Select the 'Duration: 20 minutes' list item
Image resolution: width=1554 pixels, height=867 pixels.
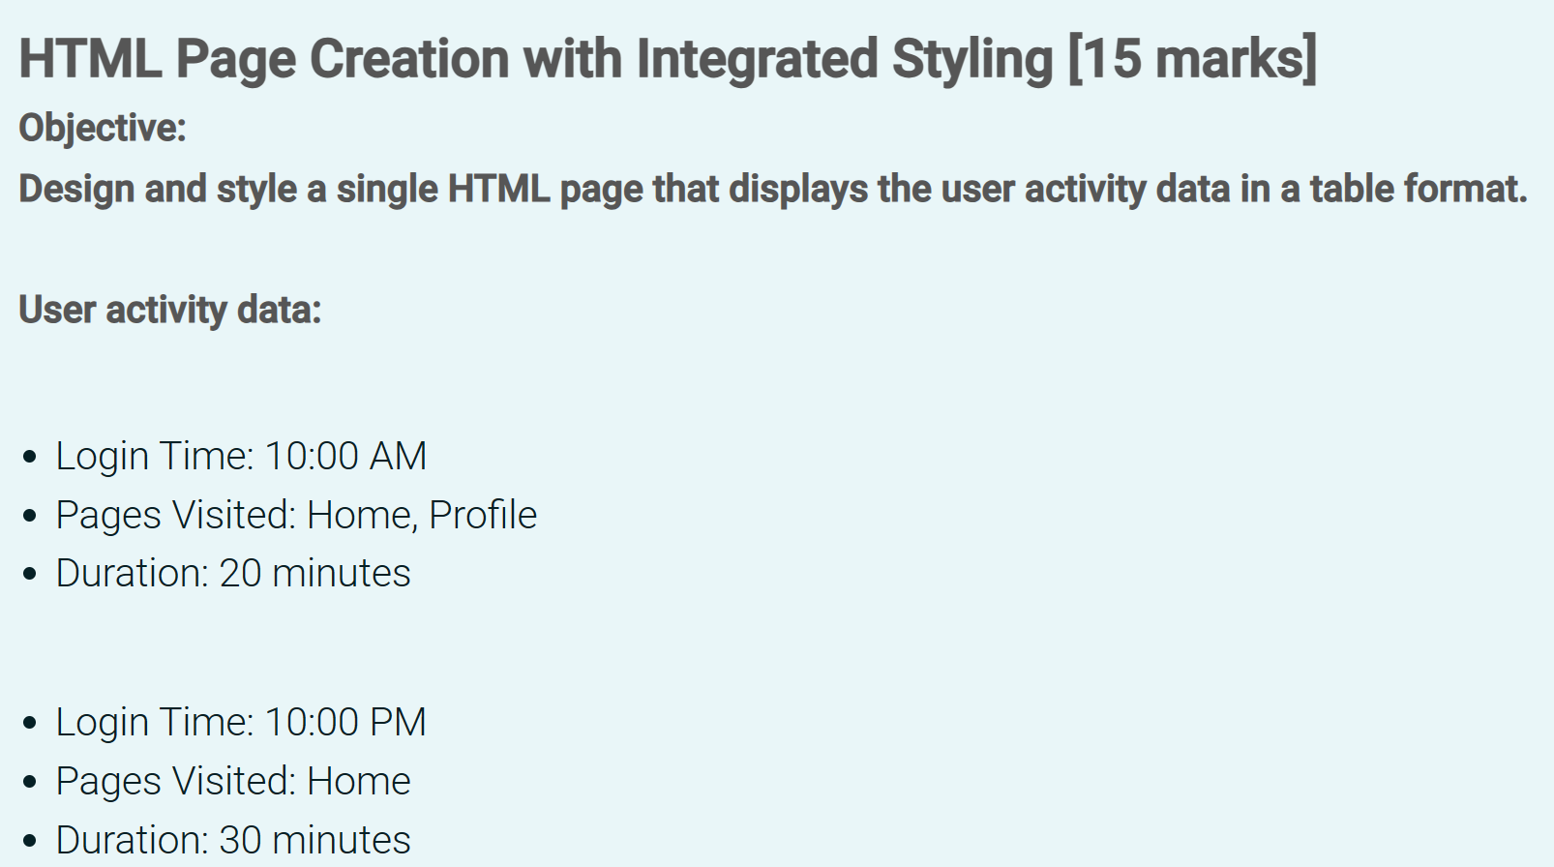point(233,574)
